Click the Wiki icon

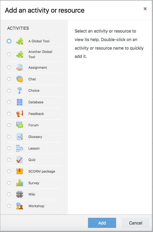(20, 194)
